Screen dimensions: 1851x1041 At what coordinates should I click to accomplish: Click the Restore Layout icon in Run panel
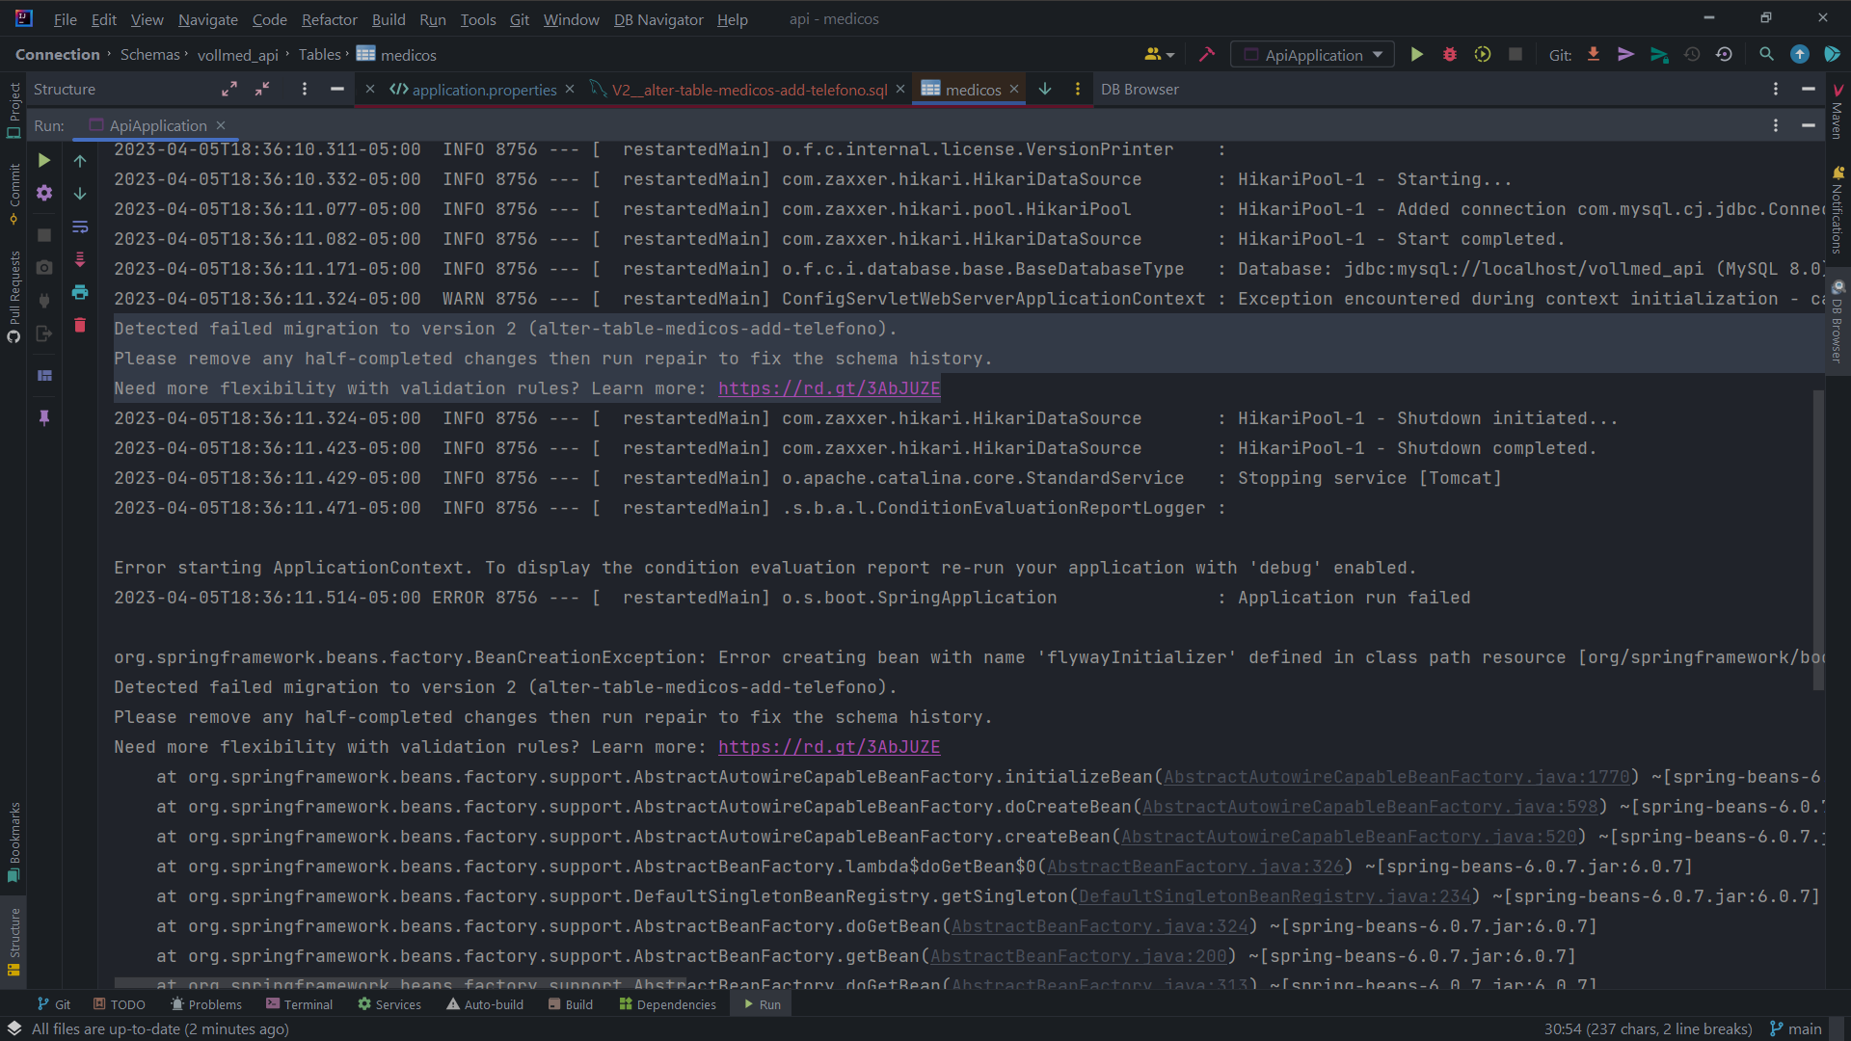tap(44, 376)
